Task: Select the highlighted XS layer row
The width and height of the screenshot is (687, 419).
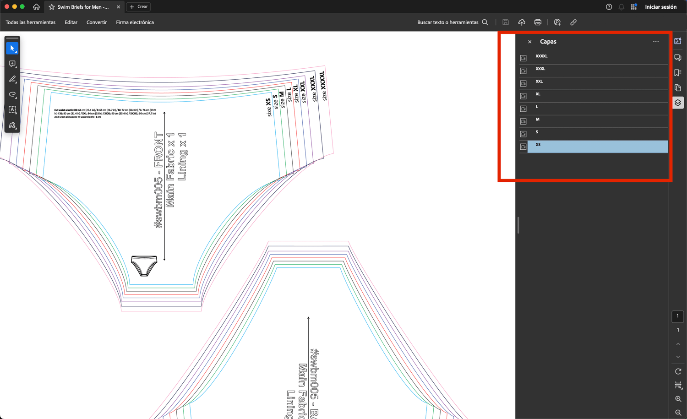Action: point(598,147)
